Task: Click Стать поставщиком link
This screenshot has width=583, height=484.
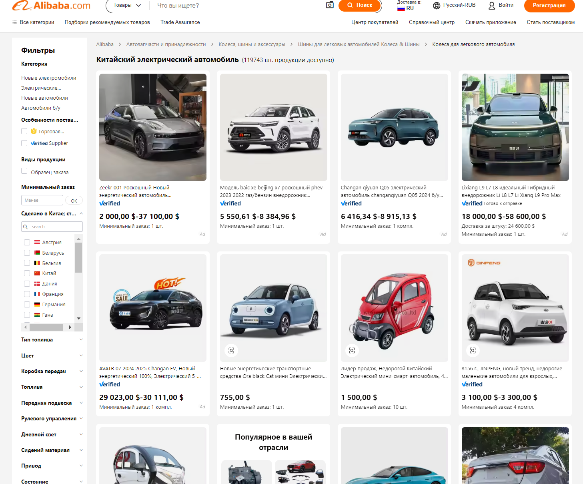Action: (551, 22)
